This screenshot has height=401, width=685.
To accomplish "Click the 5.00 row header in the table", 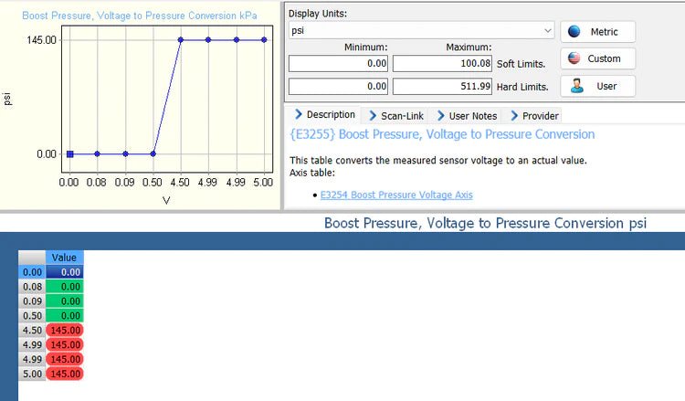I will [x=32, y=374].
